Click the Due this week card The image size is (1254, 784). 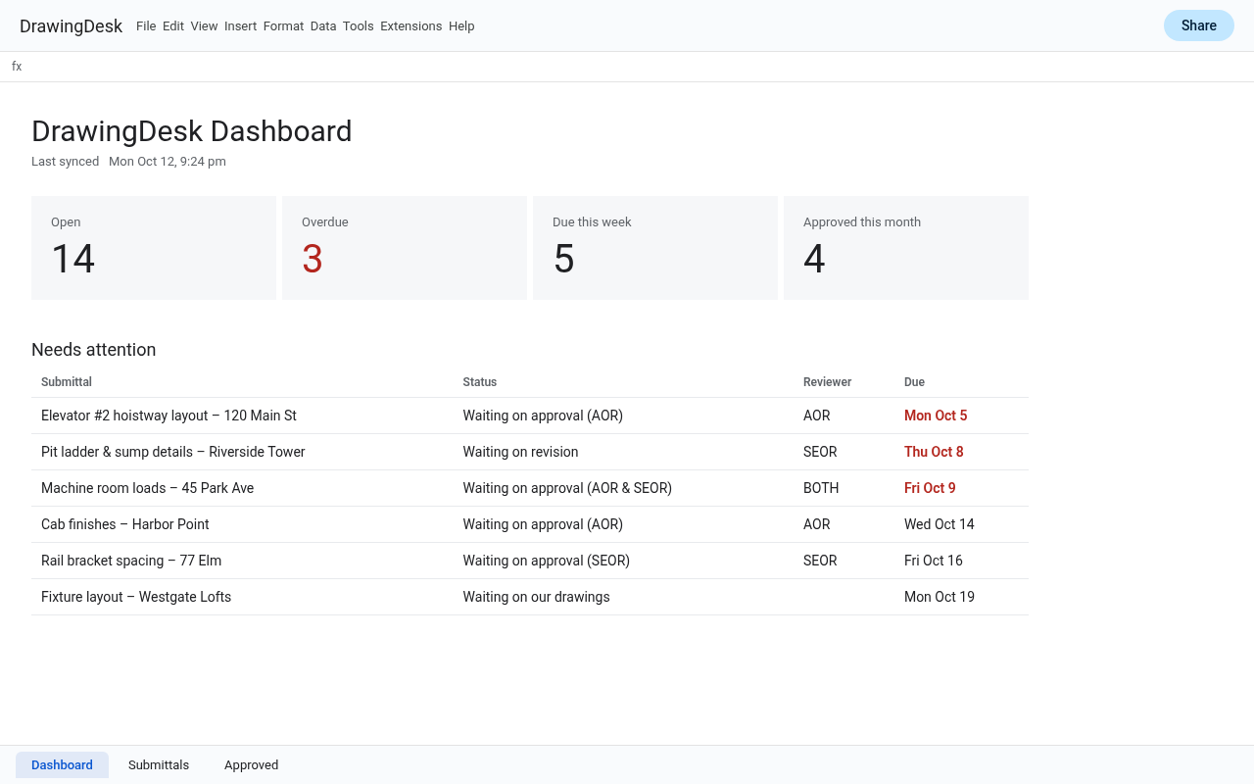[655, 248]
